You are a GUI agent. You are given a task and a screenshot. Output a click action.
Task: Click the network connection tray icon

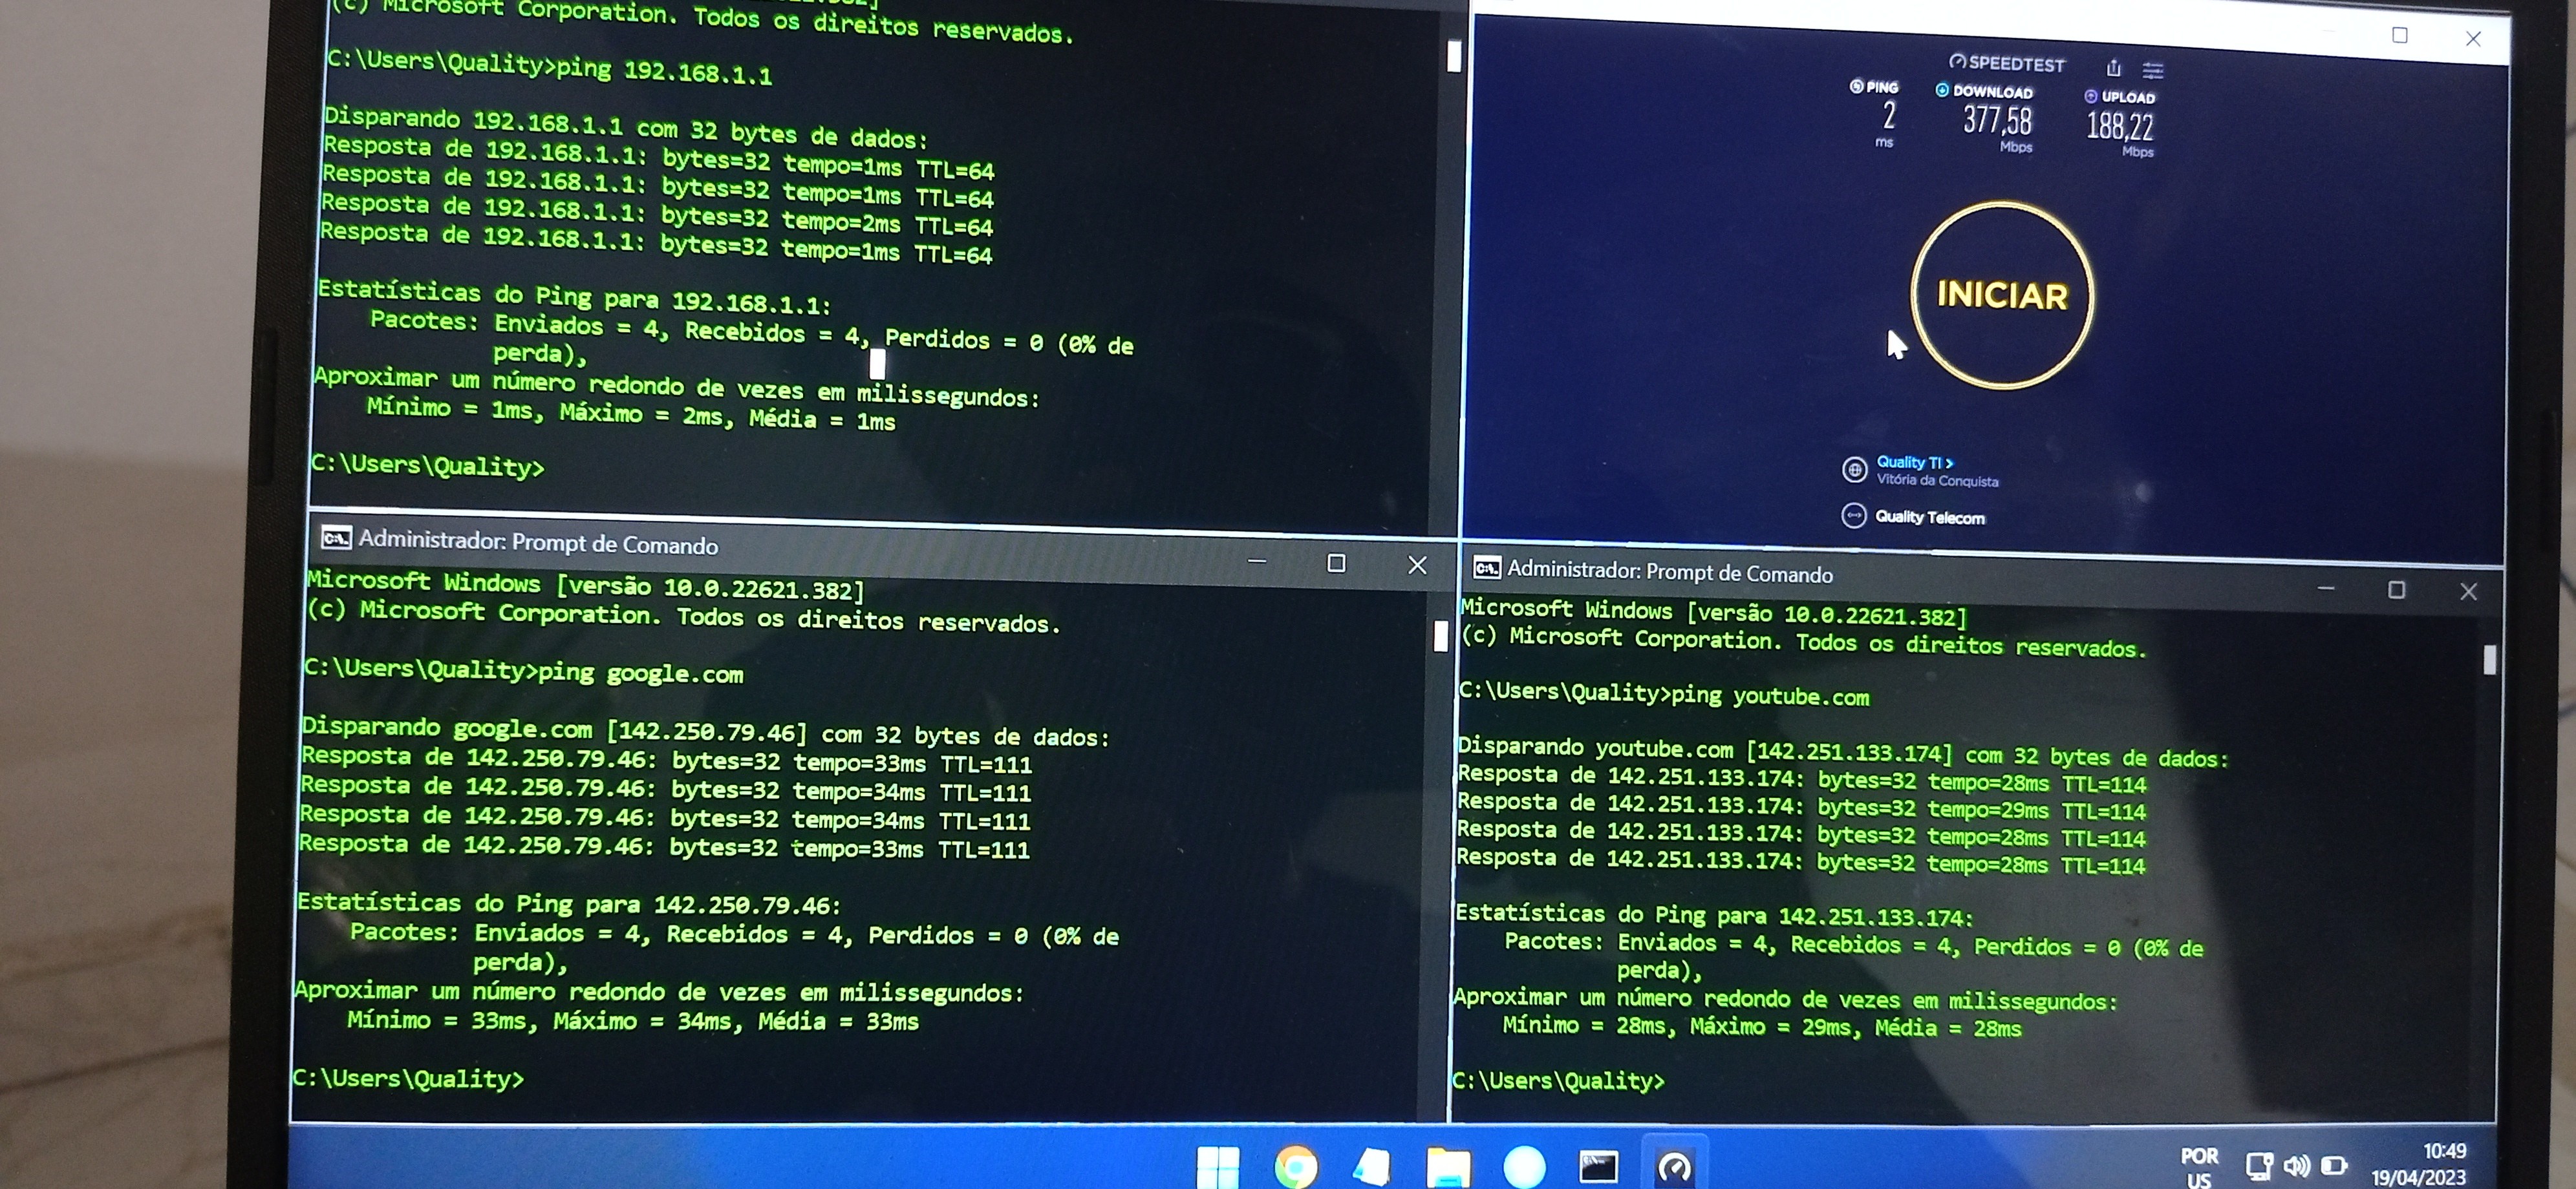click(x=2259, y=1165)
